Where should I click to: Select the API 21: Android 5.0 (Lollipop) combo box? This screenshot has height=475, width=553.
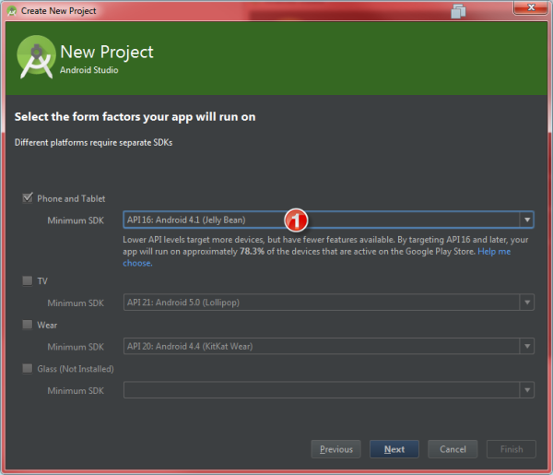328,303
